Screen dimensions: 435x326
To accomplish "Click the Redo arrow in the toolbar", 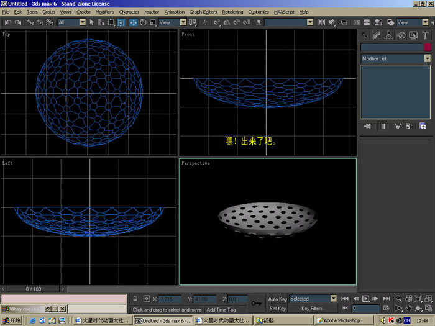I will [18, 22].
